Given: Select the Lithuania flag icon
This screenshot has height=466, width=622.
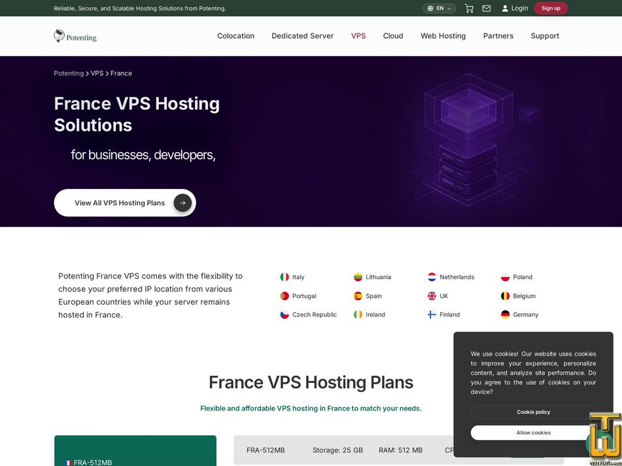Looking at the screenshot, I should click(358, 277).
